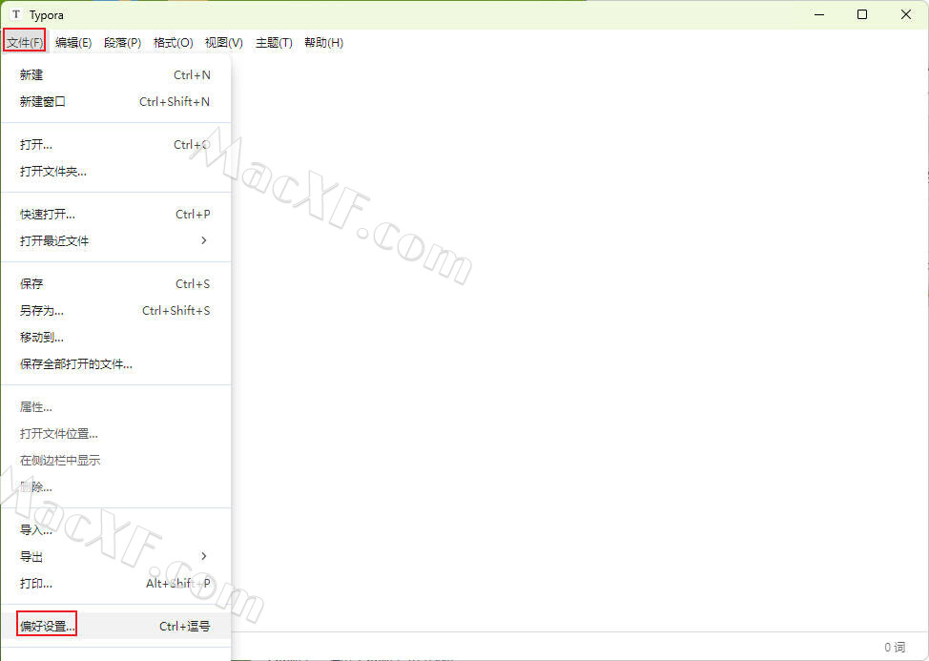929x661 pixels.
Task: Click 打开... menu entry
Action: [x=115, y=145]
